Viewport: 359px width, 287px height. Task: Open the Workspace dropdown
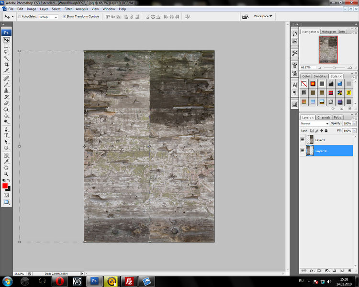tap(263, 16)
